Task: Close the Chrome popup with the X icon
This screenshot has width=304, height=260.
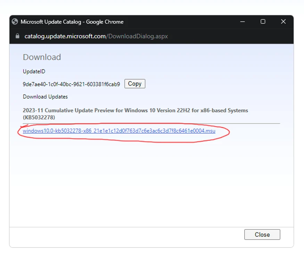Action: (x=283, y=21)
